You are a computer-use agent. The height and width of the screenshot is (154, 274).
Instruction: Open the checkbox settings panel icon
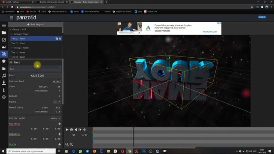pos(4,40)
